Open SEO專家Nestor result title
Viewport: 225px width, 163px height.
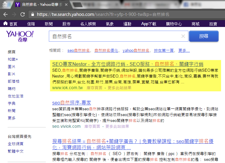[128, 64]
